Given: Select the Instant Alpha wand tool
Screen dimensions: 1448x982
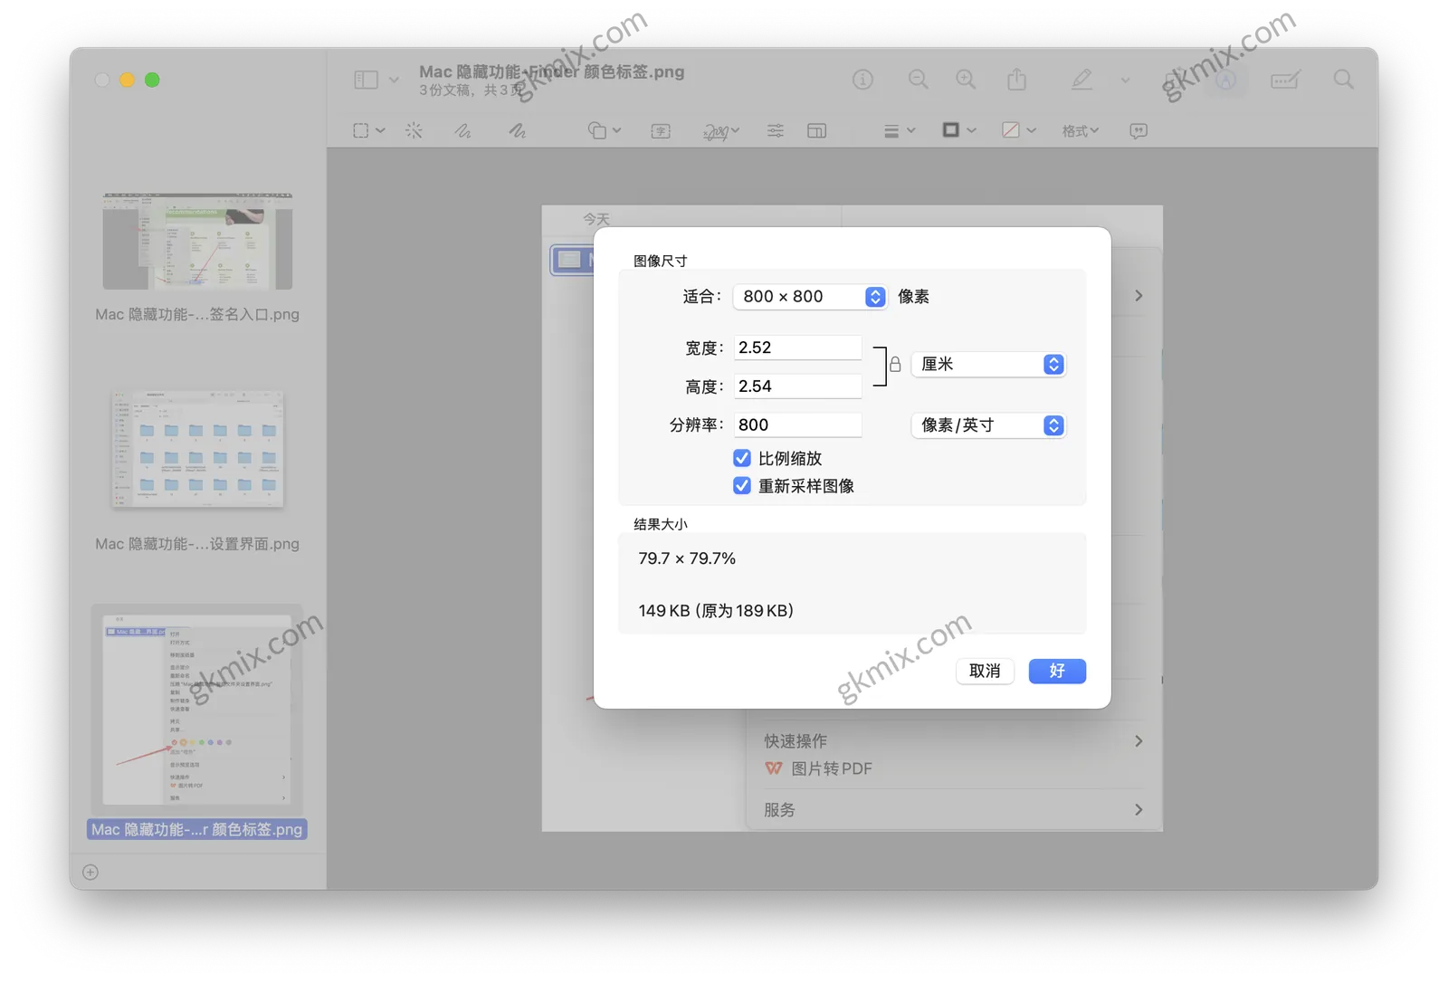Looking at the screenshot, I should coord(414,130).
